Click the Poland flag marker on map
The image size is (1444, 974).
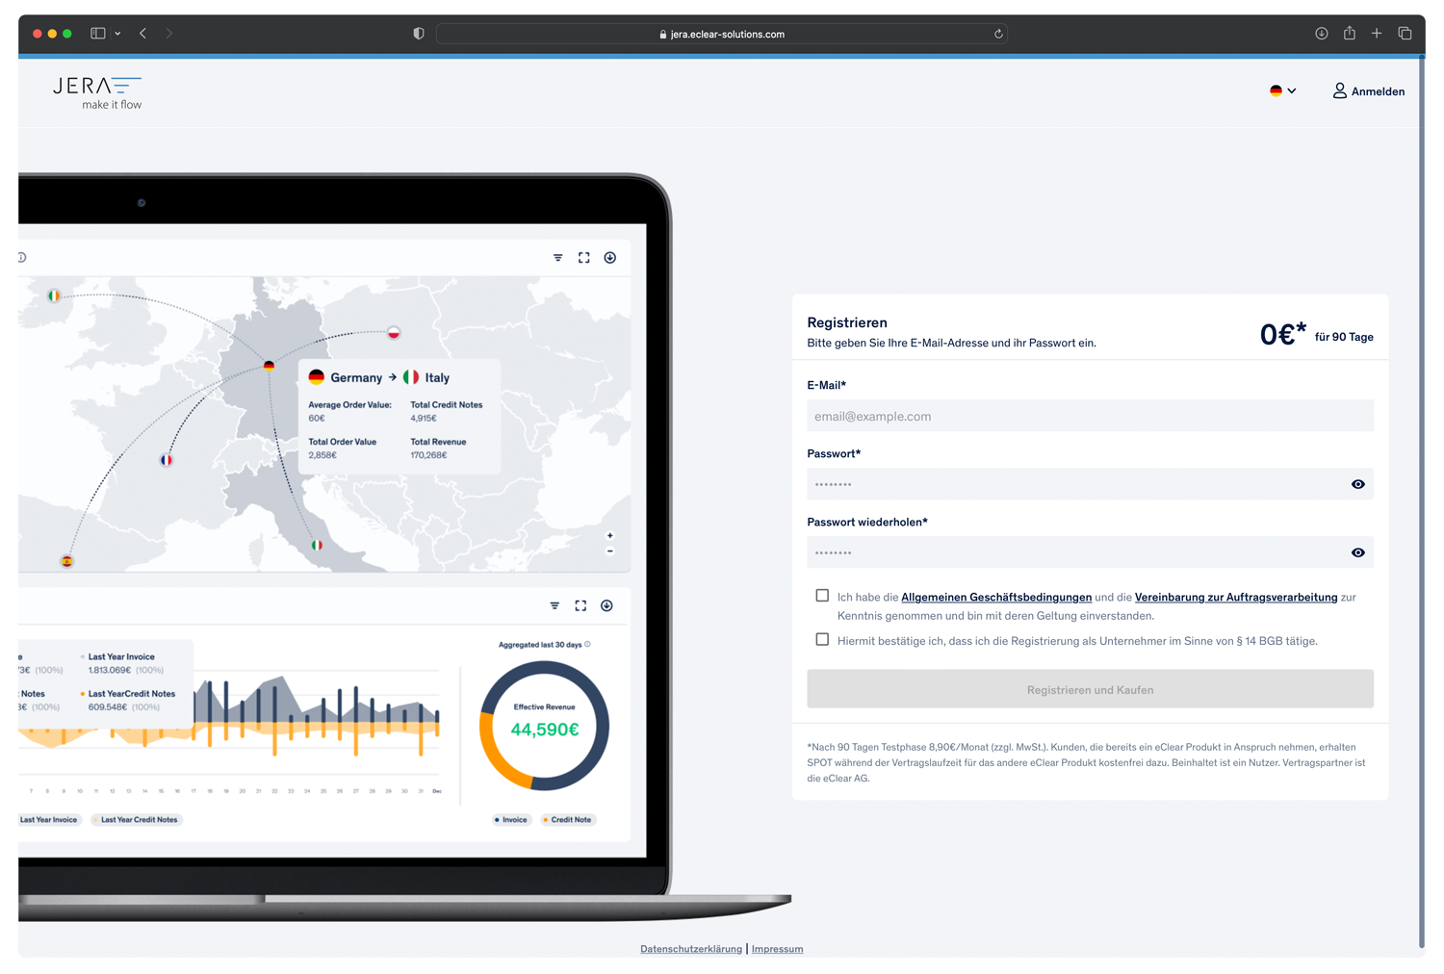394,333
